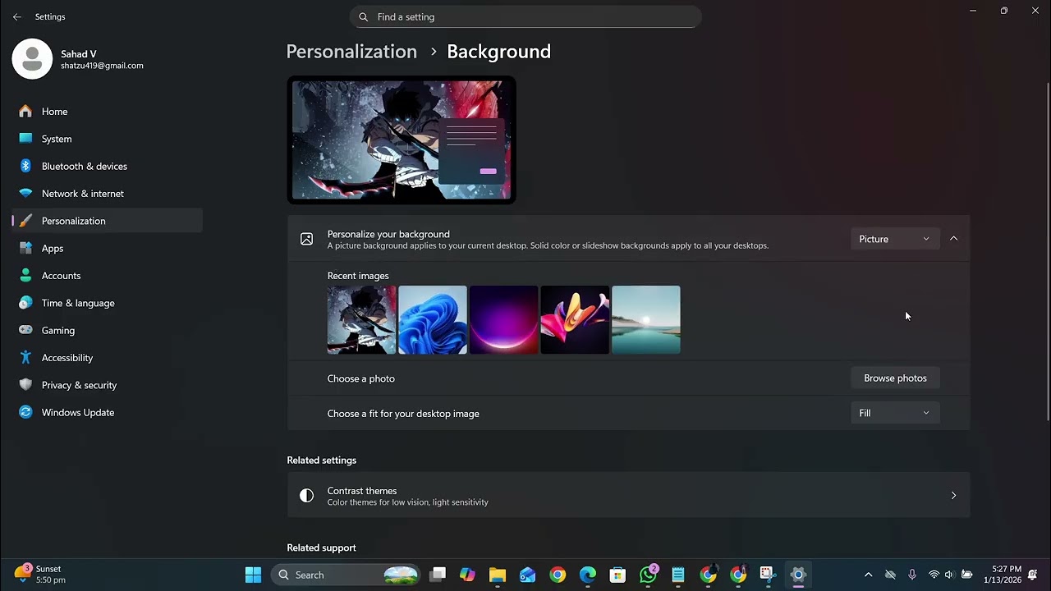The image size is (1051, 591).
Task: Open Windows Update in the sidebar
Action: [x=107, y=412]
